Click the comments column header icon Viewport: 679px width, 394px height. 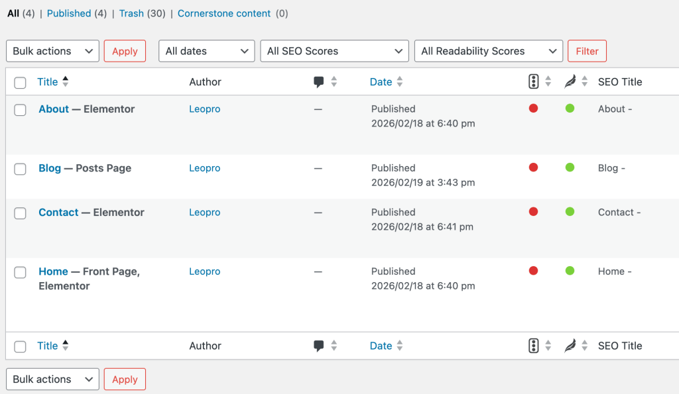(320, 81)
